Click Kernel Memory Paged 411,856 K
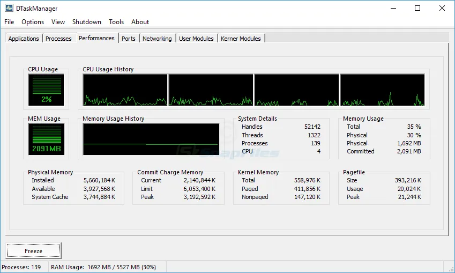The width and height of the screenshot is (455, 273). [307, 189]
